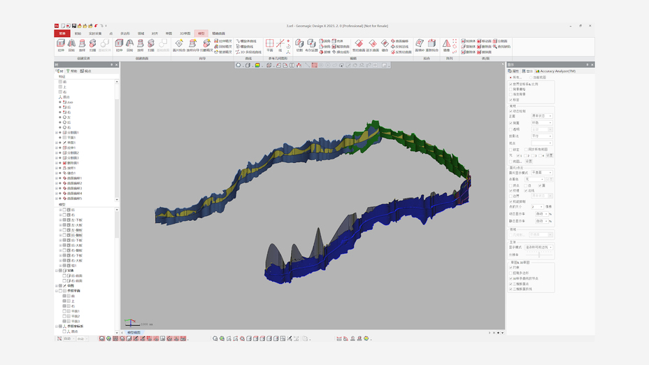Switch to the 精确曲面 ribbon tab
Screen dimensions: 649x365
pyautogui.click(x=219, y=34)
